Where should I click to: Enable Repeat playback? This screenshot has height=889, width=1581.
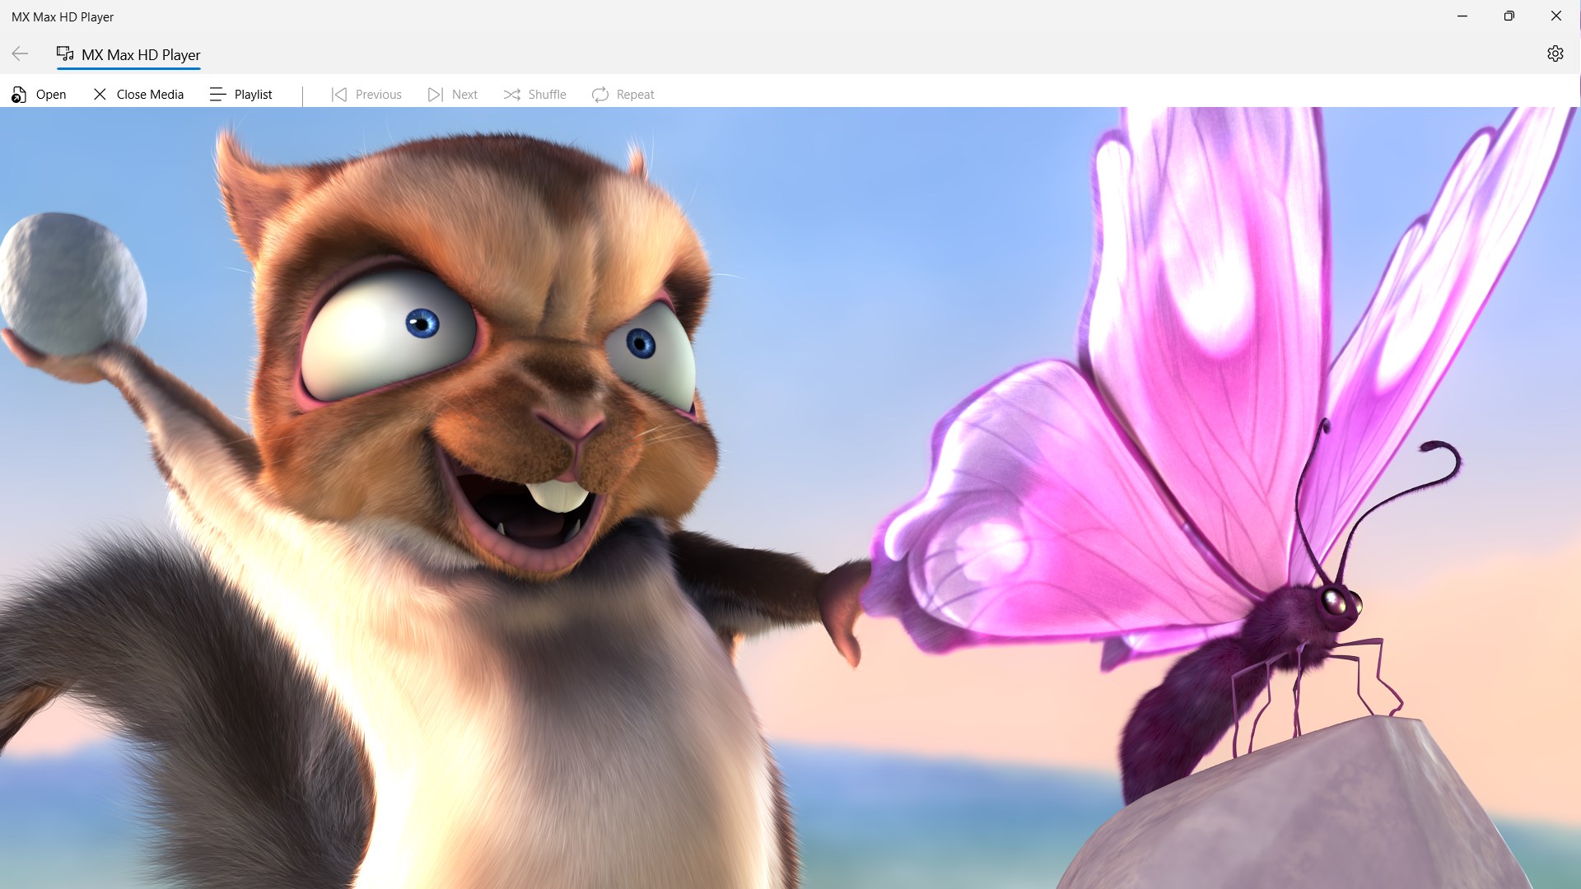(x=601, y=94)
